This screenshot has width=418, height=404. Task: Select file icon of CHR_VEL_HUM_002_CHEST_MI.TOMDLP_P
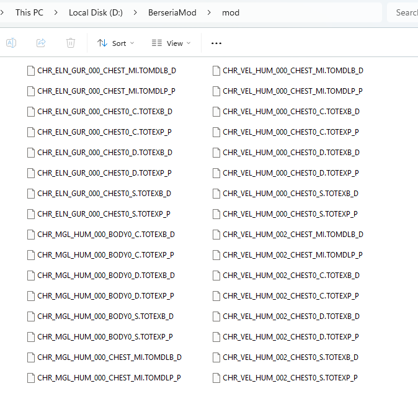[x=216, y=255]
